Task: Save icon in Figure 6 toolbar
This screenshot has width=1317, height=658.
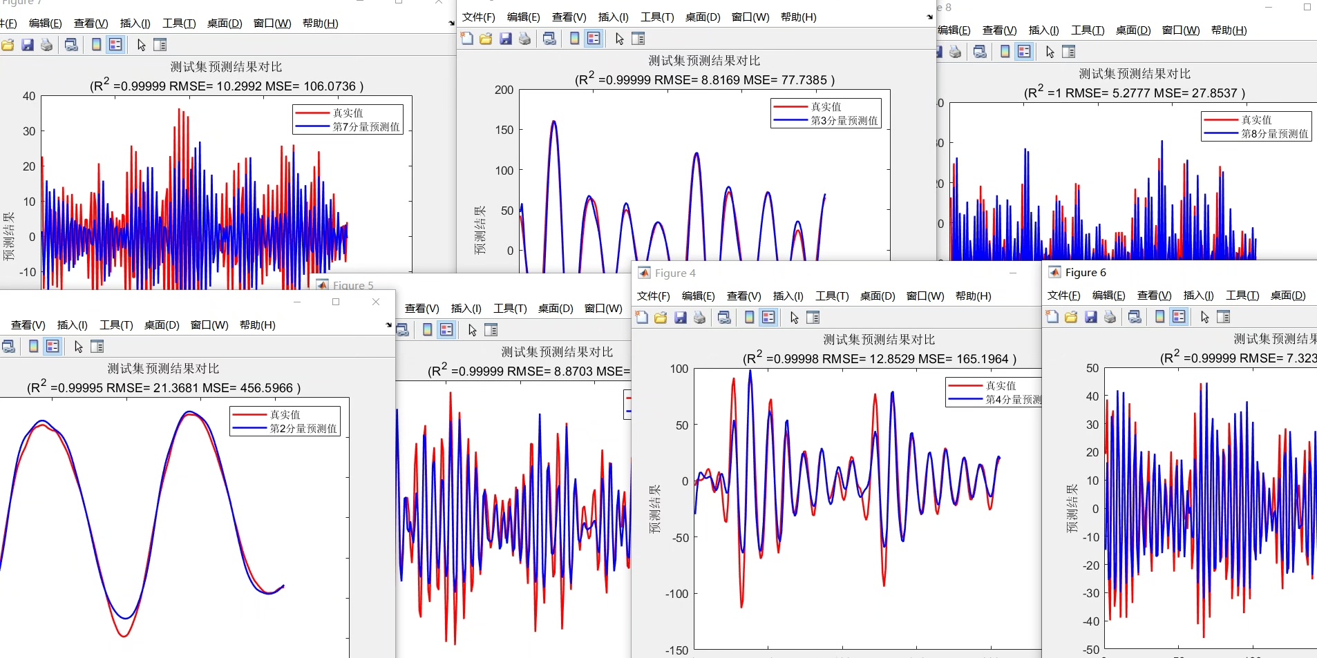Action: [1091, 317]
